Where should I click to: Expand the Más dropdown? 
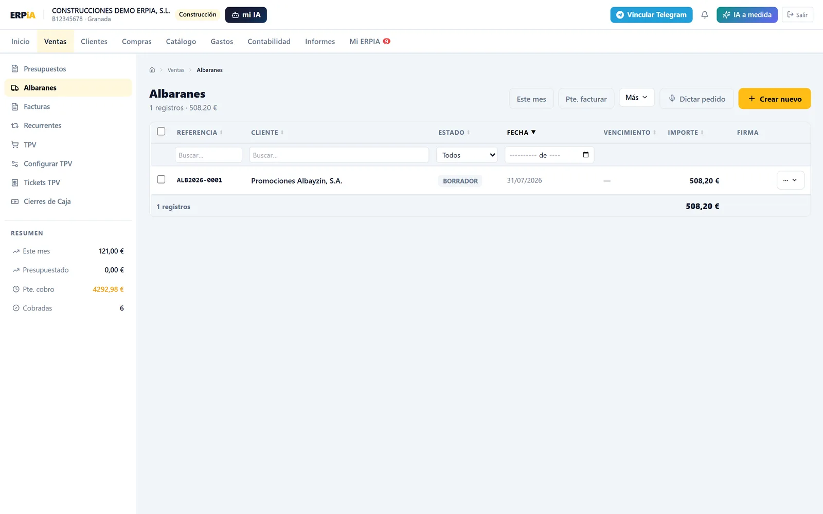click(637, 98)
